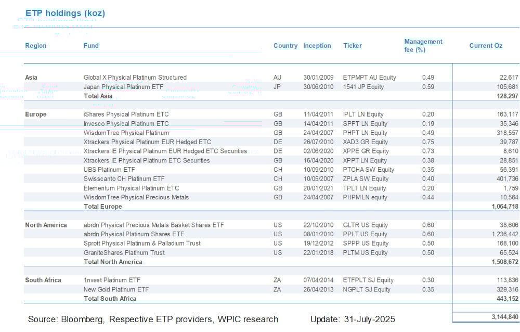Viewport: 520px width, 332px height.
Task: Click PPLT holdings value 1,236,442
Action: pyautogui.click(x=505, y=234)
